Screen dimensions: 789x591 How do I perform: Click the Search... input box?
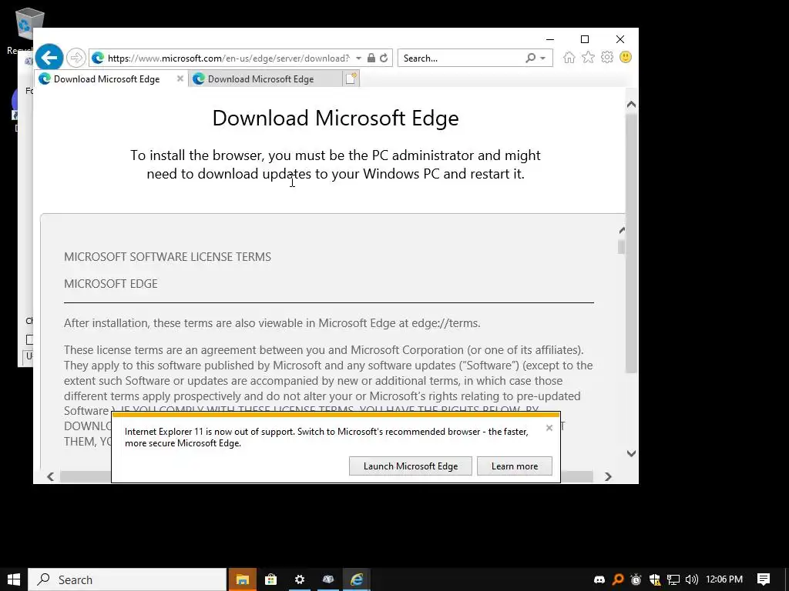point(462,58)
